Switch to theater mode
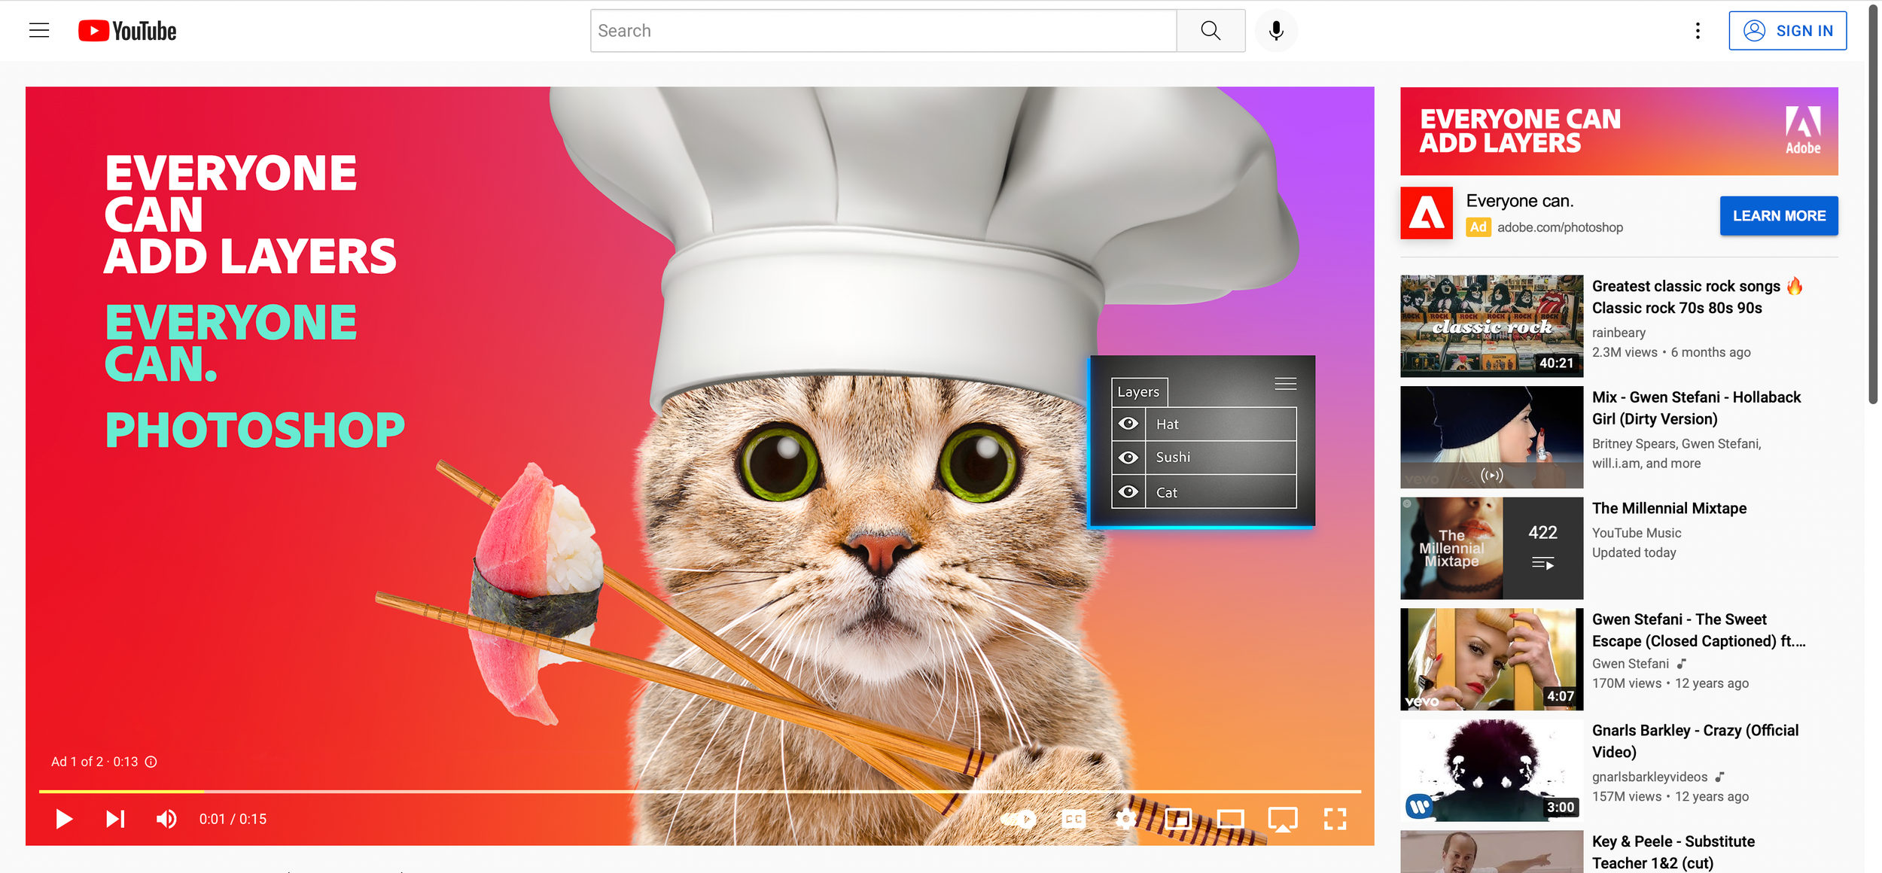1882x873 pixels. pos(1230,819)
